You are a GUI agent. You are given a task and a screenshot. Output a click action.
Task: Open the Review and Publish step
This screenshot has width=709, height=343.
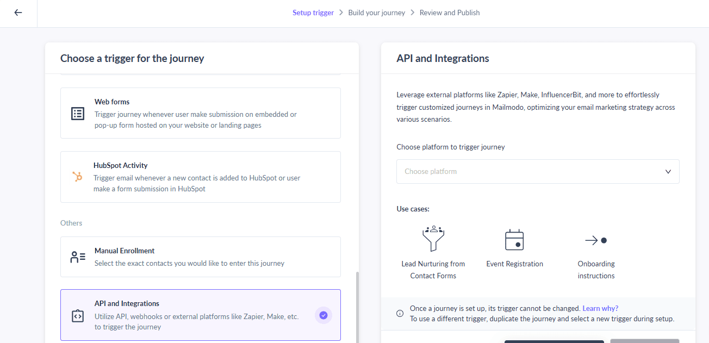[449, 12]
